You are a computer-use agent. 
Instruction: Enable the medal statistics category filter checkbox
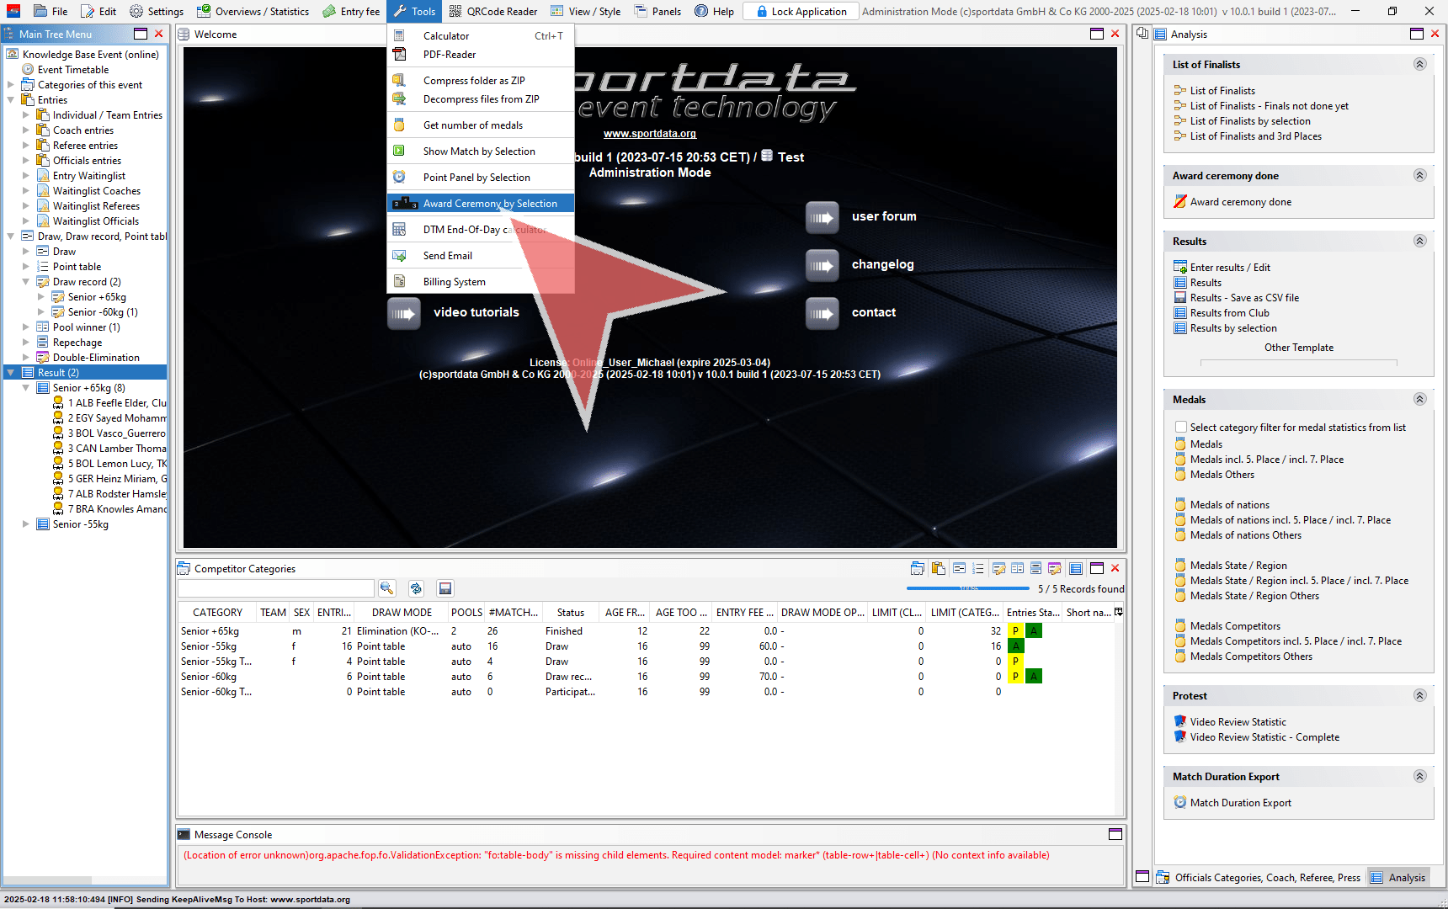pyautogui.click(x=1180, y=428)
